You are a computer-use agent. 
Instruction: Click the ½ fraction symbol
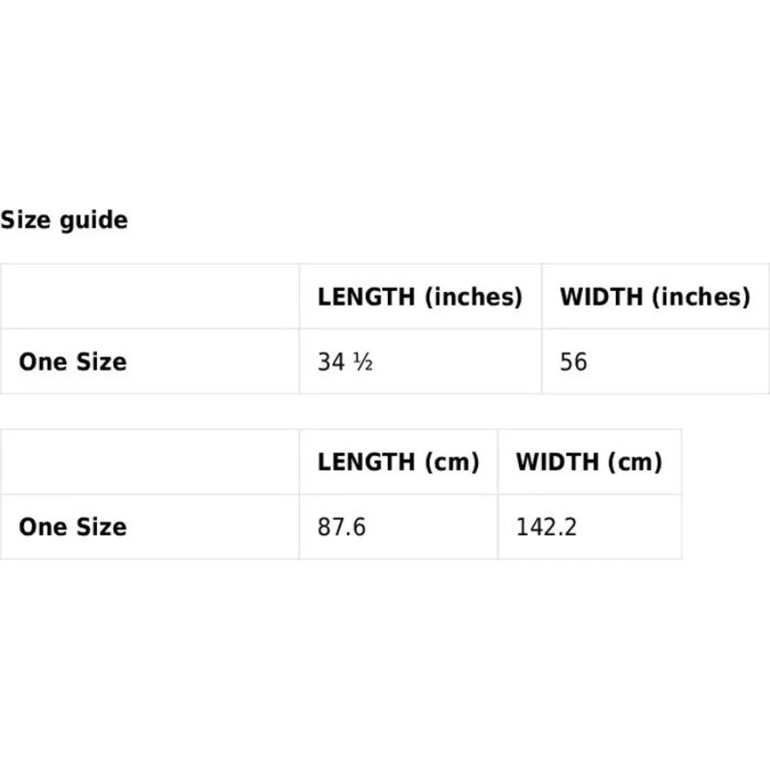363,362
